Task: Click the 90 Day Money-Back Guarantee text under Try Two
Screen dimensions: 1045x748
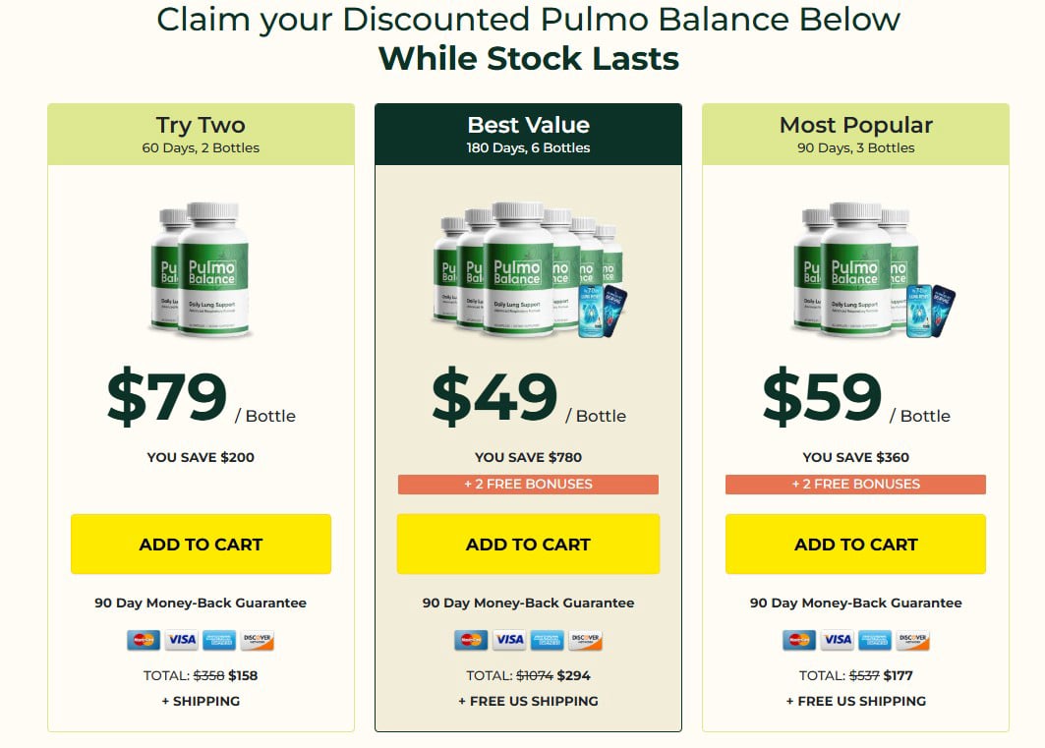Action: tap(200, 603)
